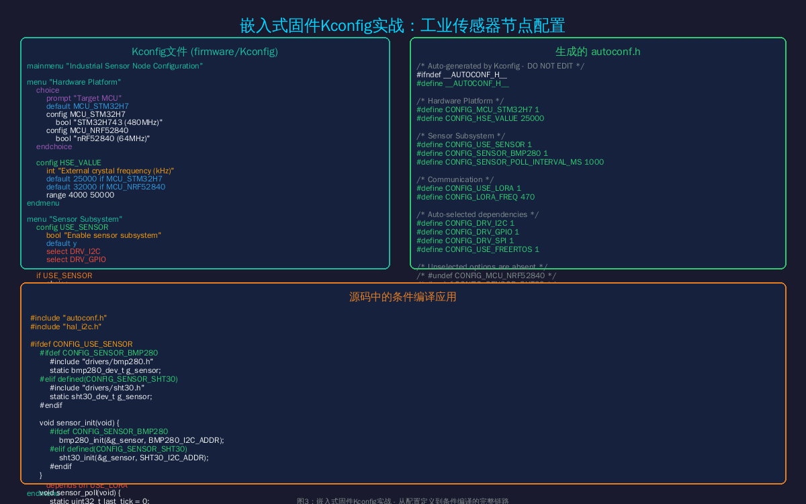Click the line '#define CONFIG_DRV_GPIO 1'
Image resolution: width=806 pixels, height=504 pixels.
tap(467, 232)
